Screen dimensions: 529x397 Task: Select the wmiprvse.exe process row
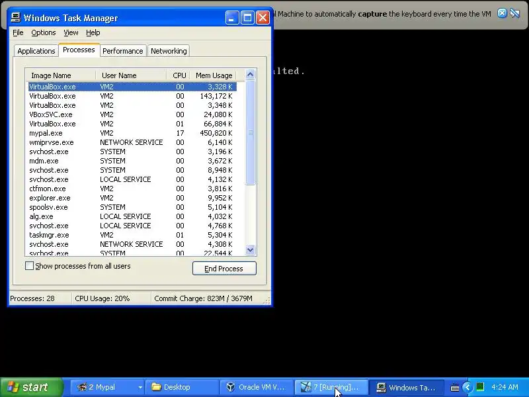(x=133, y=142)
